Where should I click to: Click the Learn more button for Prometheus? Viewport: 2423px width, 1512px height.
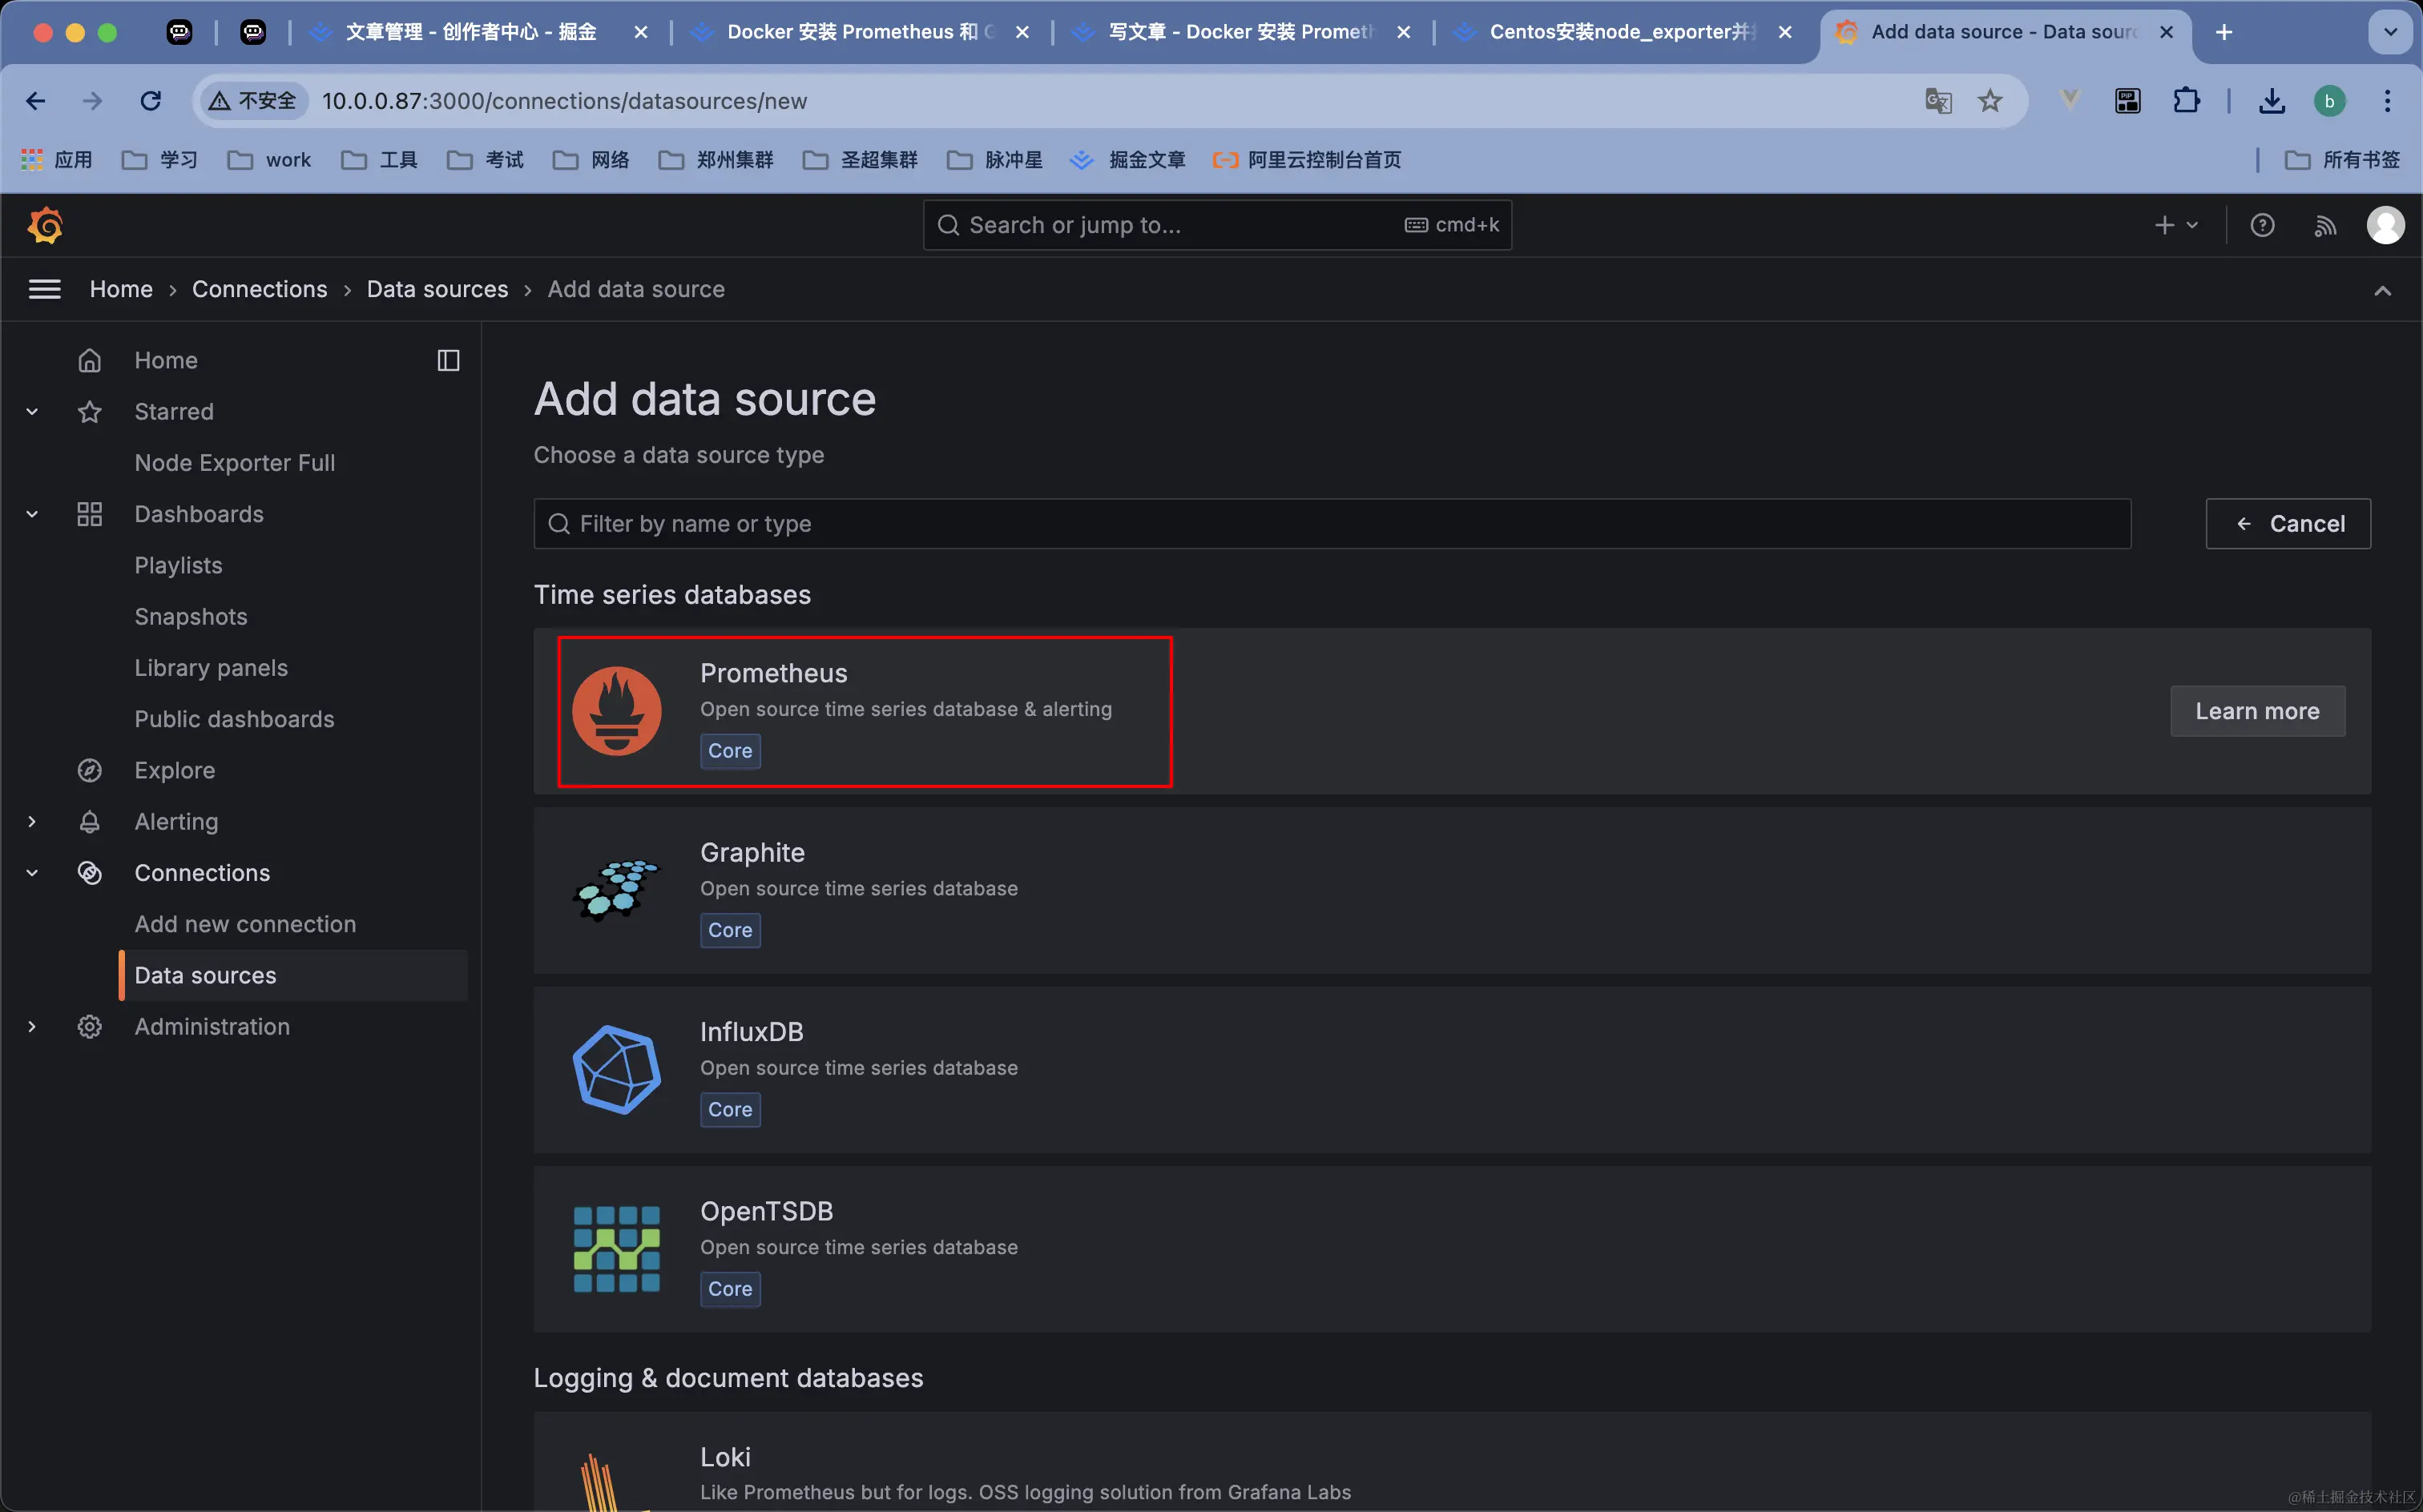[2257, 711]
